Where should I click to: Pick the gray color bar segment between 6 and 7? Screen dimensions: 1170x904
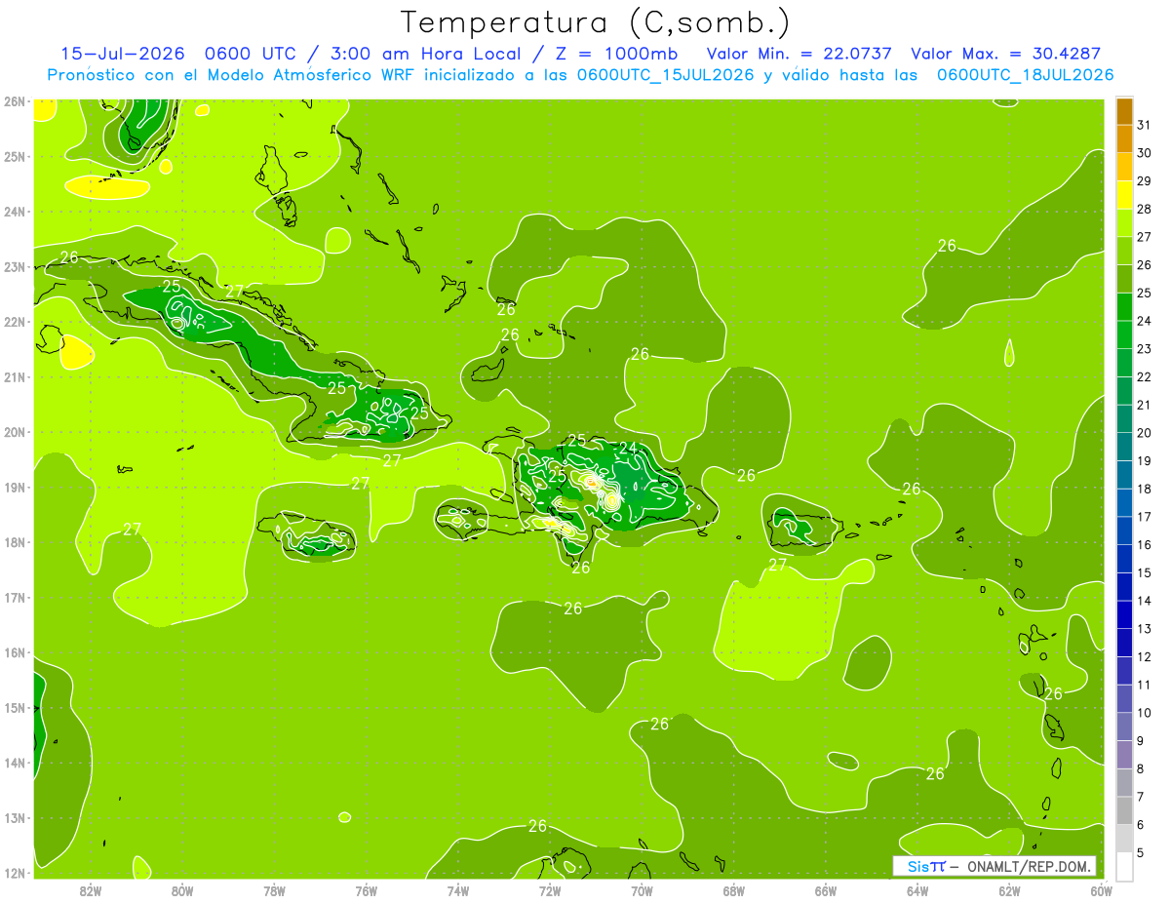coord(1124,811)
